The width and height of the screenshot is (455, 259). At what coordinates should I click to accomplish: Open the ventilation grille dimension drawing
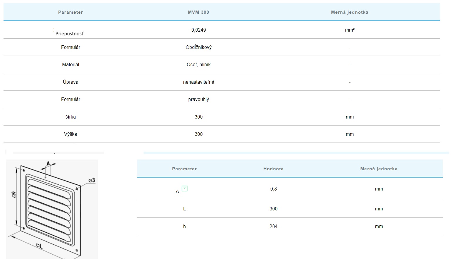coord(52,209)
